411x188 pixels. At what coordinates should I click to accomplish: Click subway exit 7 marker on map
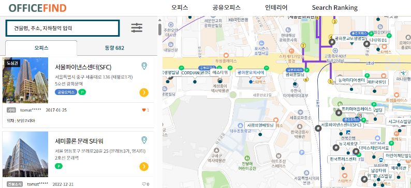point(303,46)
